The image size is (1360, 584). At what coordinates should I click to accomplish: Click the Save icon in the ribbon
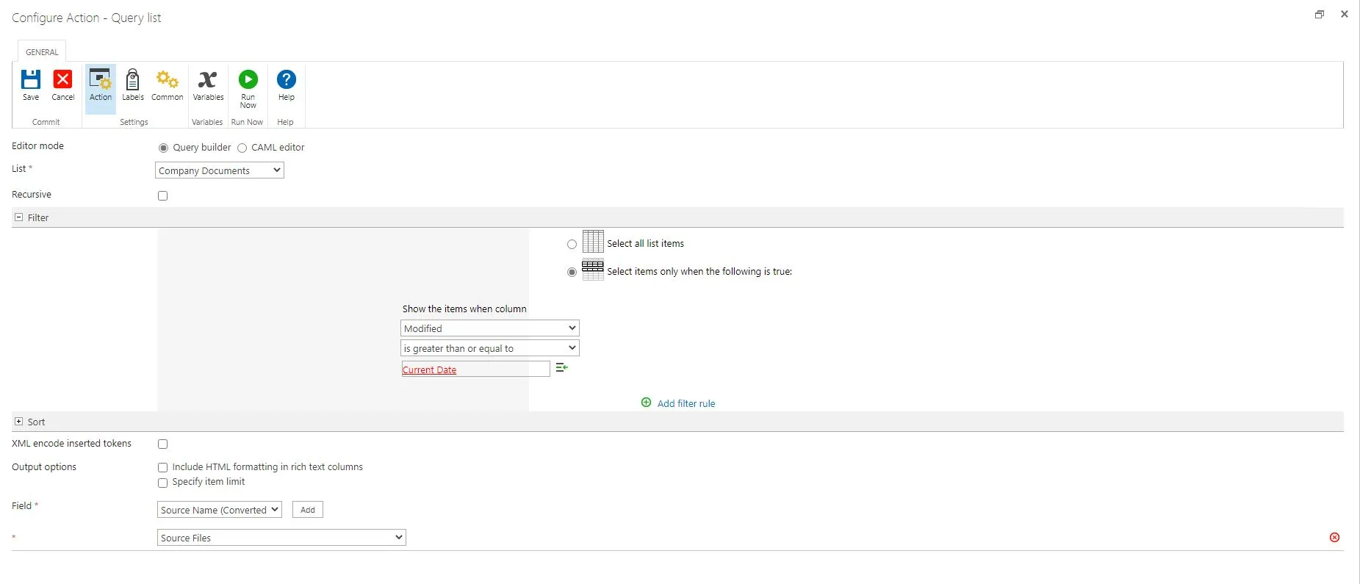tap(31, 79)
